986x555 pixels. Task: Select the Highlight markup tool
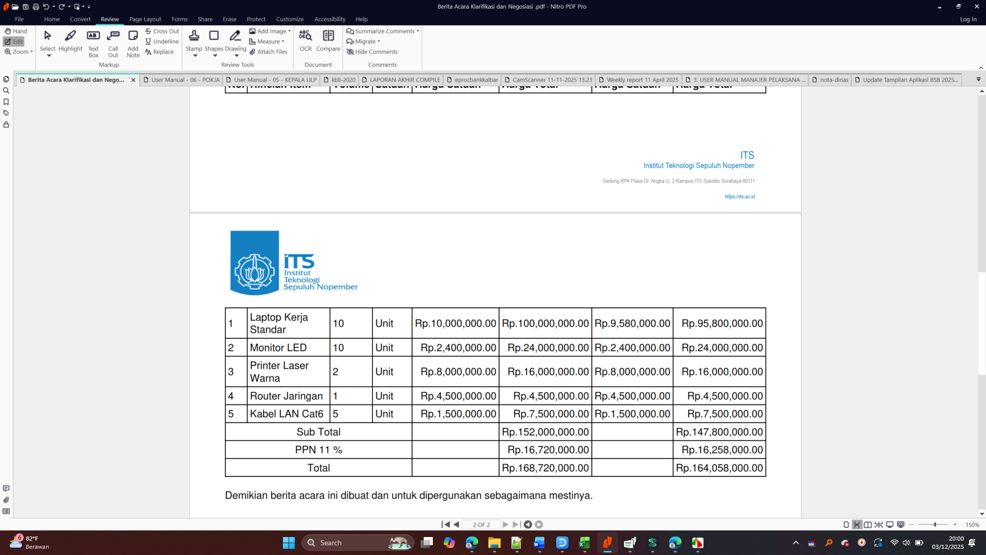click(x=70, y=41)
